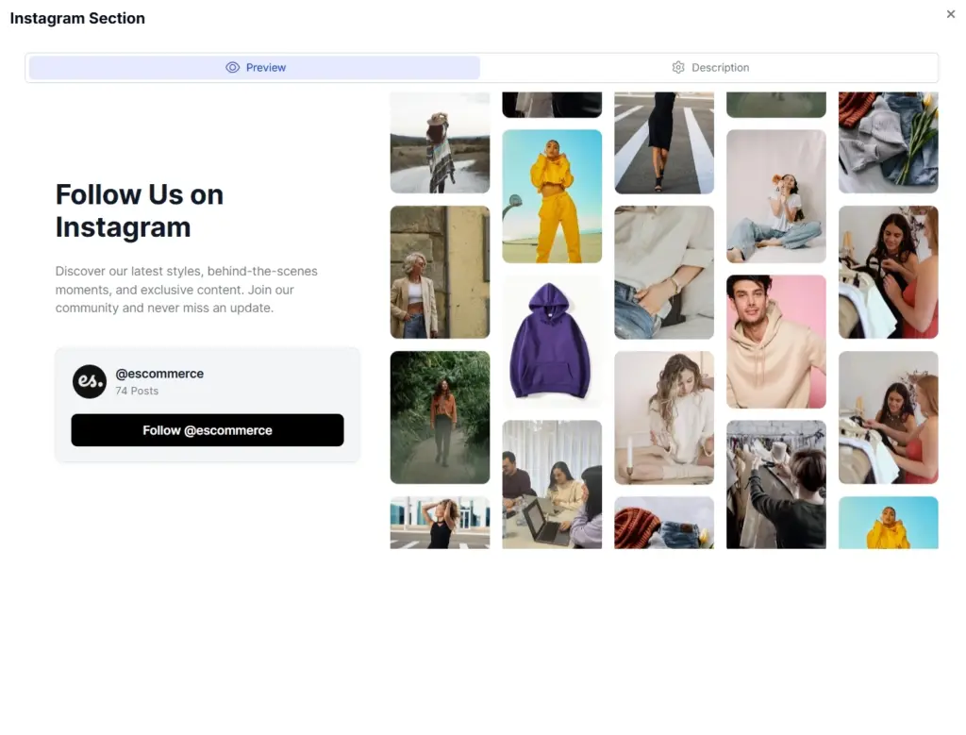Open the purple hoodie photo
966x735 pixels.
[x=551, y=341]
